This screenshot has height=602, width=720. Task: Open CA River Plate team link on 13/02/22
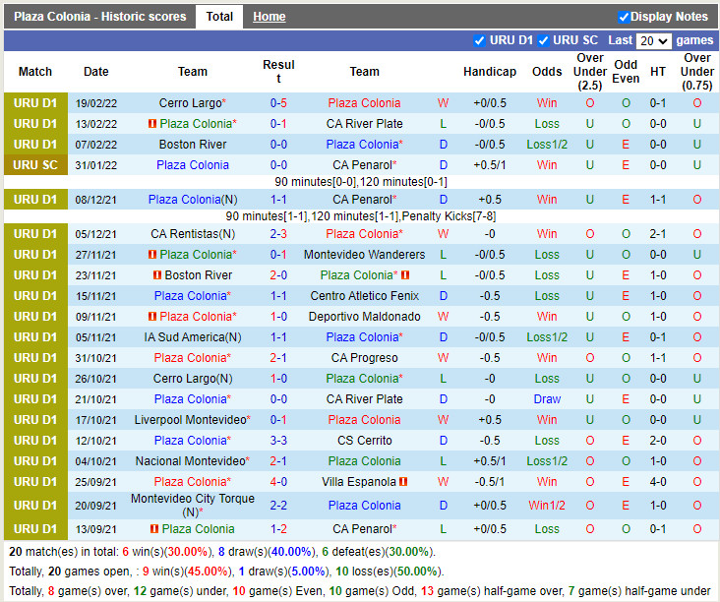364,124
